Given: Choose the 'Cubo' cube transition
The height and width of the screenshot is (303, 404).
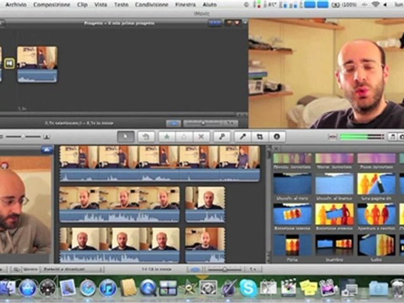Looking at the screenshot, I should (x=376, y=245).
